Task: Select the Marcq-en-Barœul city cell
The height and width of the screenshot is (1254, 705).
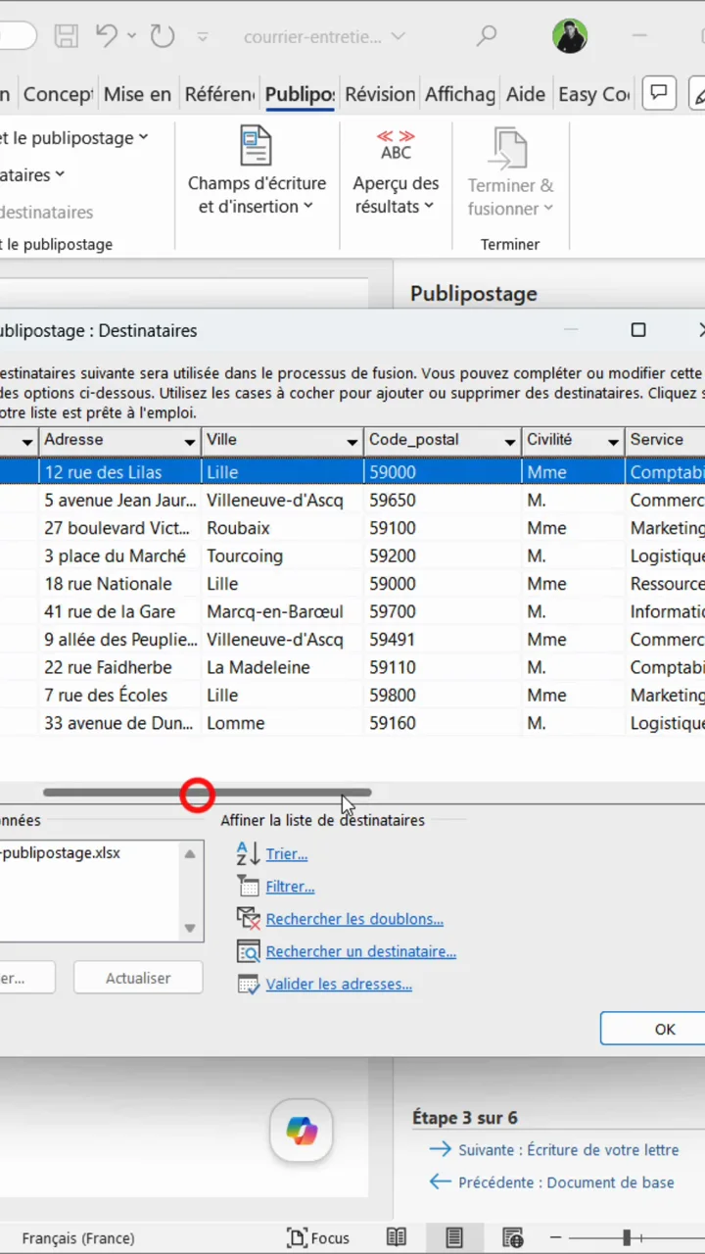Action: click(275, 611)
